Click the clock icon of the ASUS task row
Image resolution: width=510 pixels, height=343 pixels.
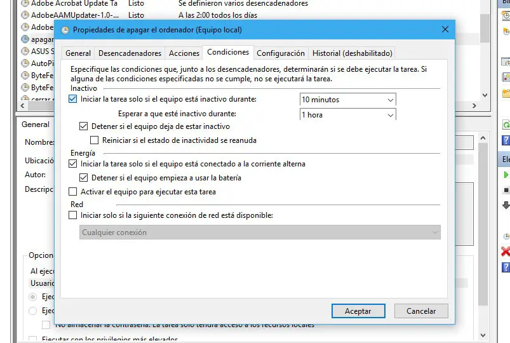pyautogui.click(x=25, y=51)
